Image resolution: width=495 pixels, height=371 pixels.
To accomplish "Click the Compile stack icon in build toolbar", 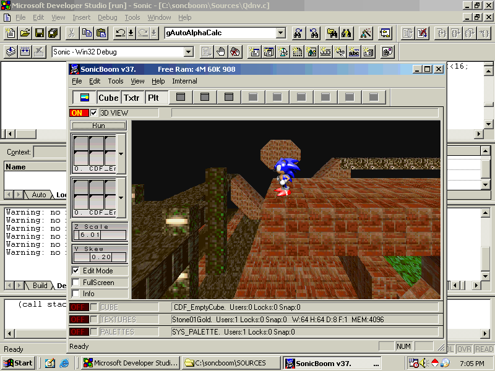I will click(x=11, y=52).
